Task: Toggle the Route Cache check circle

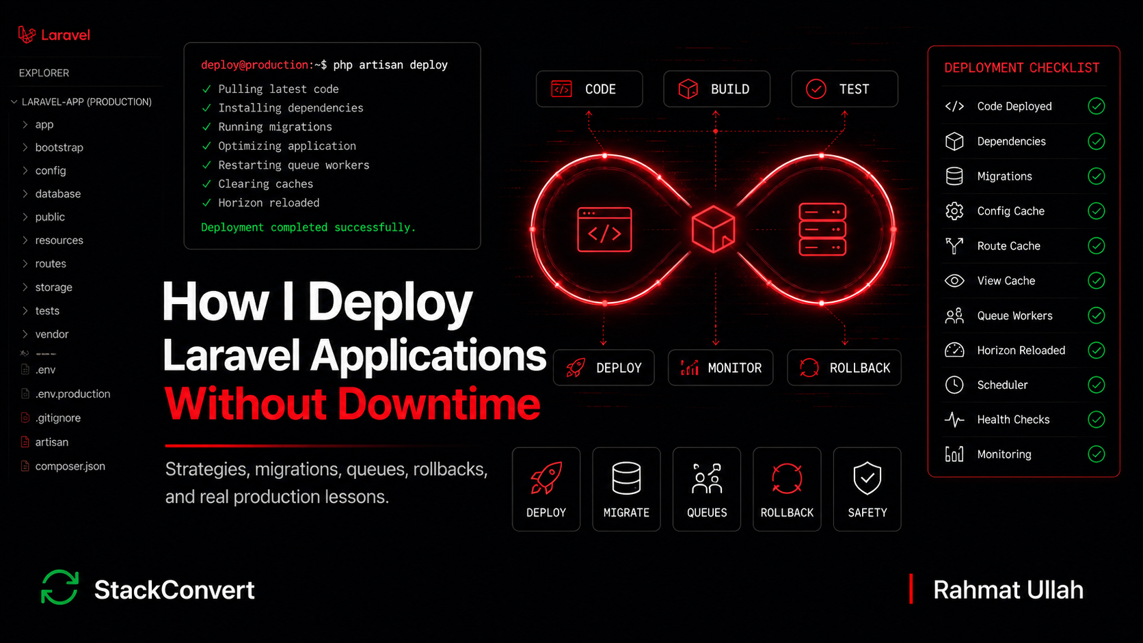Action: [x=1096, y=245]
